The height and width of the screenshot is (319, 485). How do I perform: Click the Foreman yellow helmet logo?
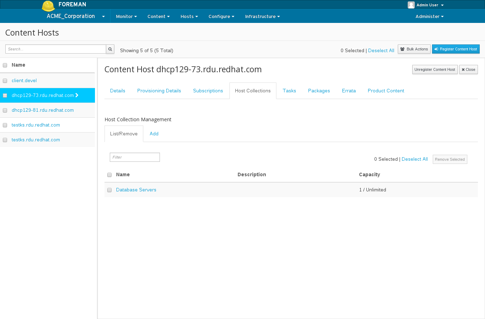click(x=48, y=6)
